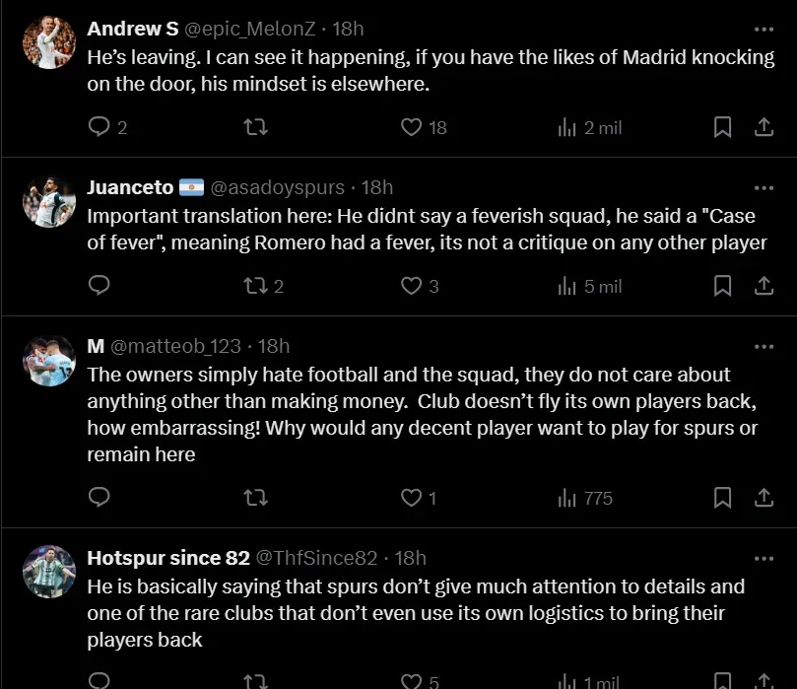Open the @matteob_123 profile link
Screen dimensions: 797x689
coord(175,346)
